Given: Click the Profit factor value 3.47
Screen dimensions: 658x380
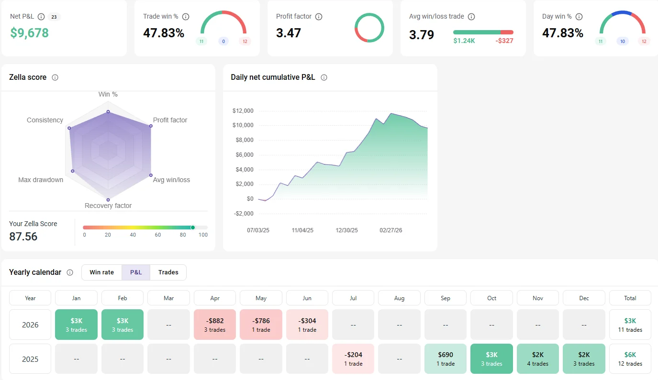Looking at the screenshot, I should click(x=289, y=33).
